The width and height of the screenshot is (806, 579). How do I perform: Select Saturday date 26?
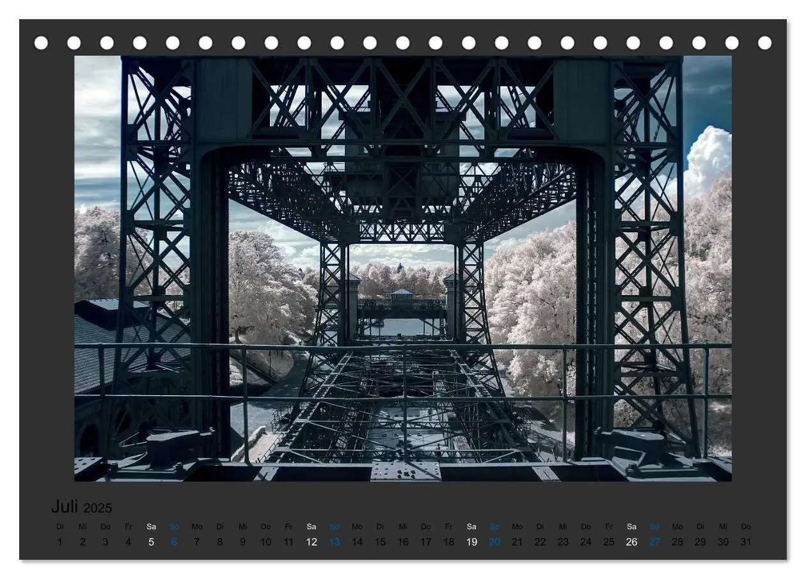[631, 542]
